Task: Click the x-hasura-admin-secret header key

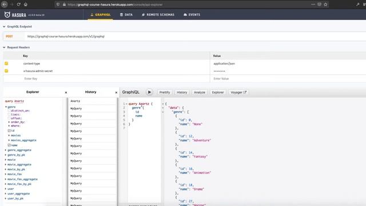Action: pos(38,71)
